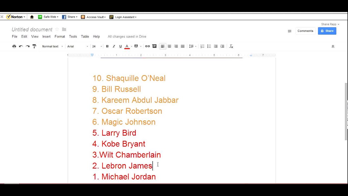Click the Comments button

click(305, 31)
